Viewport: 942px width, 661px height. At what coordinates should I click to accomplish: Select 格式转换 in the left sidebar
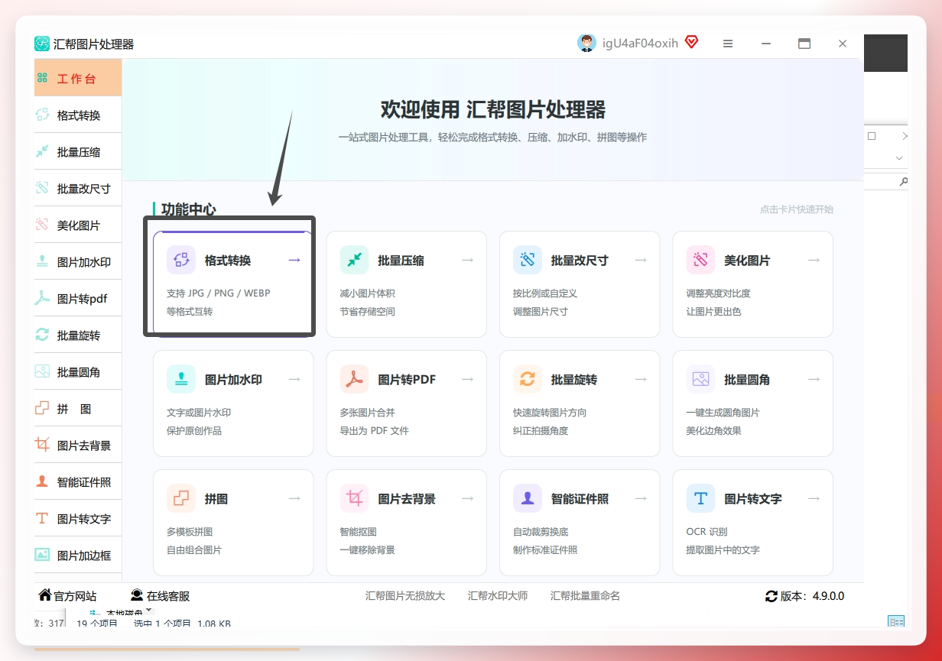[x=77, y=115]
